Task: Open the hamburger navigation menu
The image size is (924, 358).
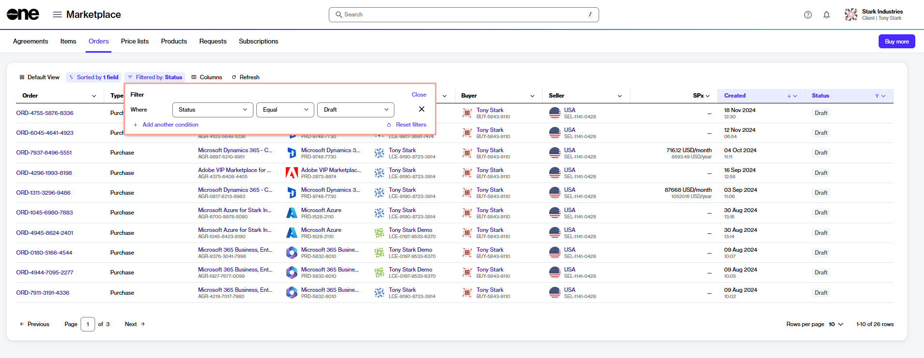Action: coord(57,14)
